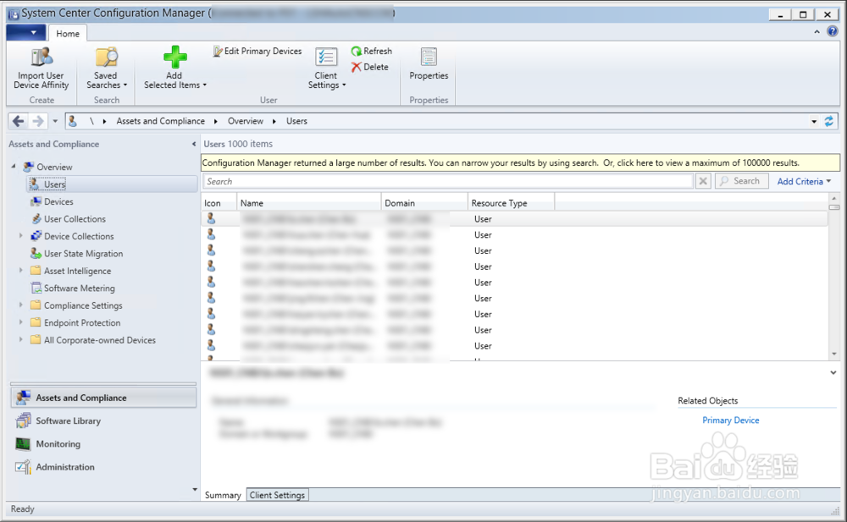Viewport: 847px width, 522px height.
Task: Click the green Add Selected Items plus
Action: 175,57
